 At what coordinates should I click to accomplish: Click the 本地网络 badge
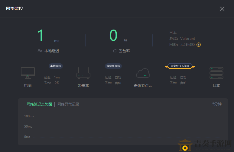click(56, 66)
